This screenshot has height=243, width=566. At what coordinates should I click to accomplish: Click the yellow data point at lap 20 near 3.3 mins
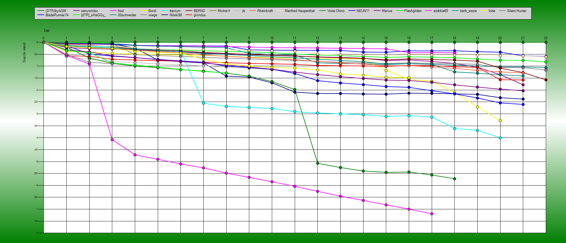point(500,121)
